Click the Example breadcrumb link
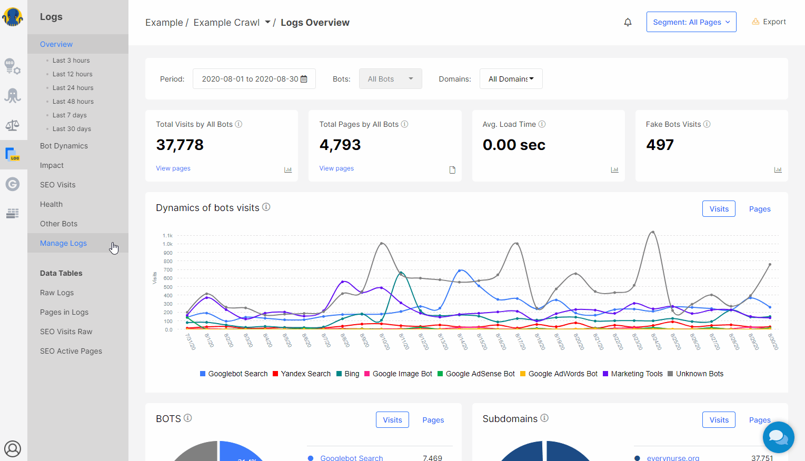The height and width of the screenshot is (461, 805). pyautogui.click(x=164, y=23)
